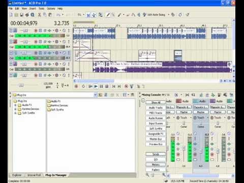
Task: Toggle mute on the first track header
Action: pos(64,30)
